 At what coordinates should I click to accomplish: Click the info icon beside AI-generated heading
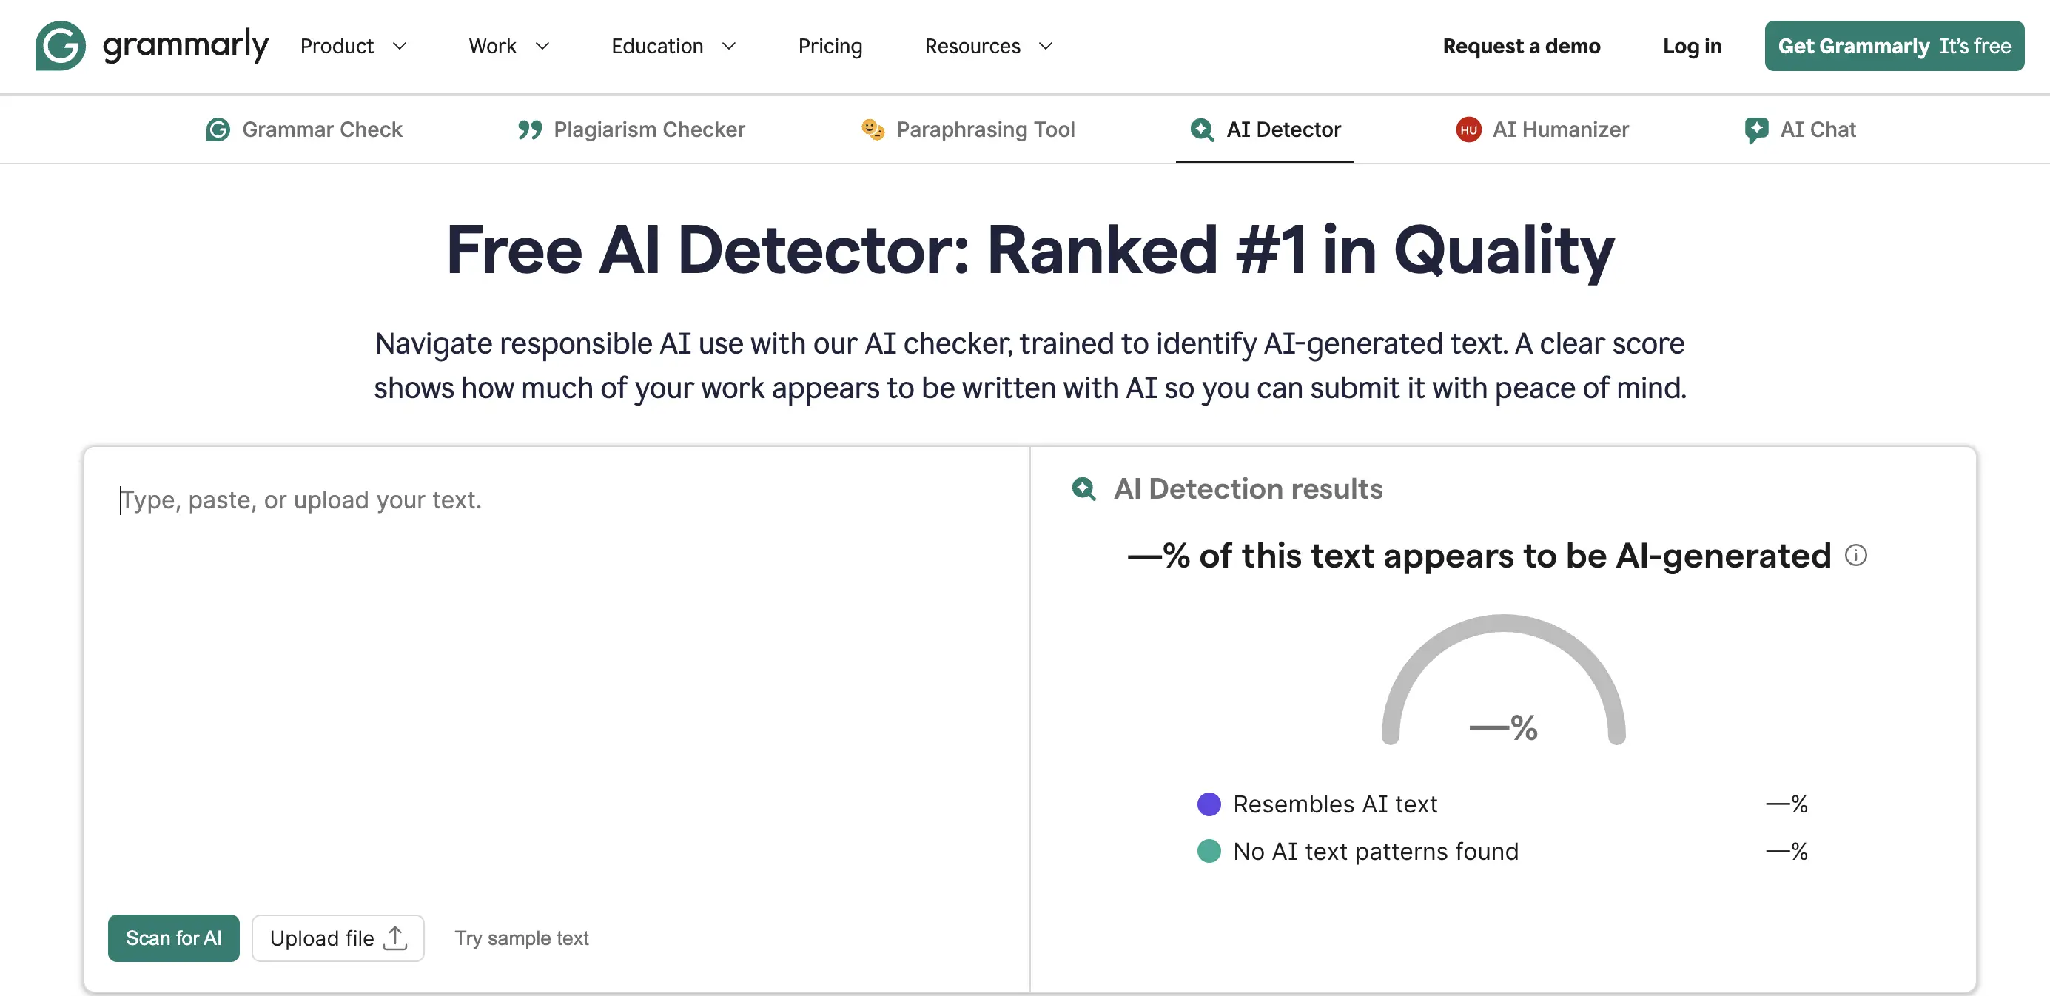click(x=1856, y=555)
